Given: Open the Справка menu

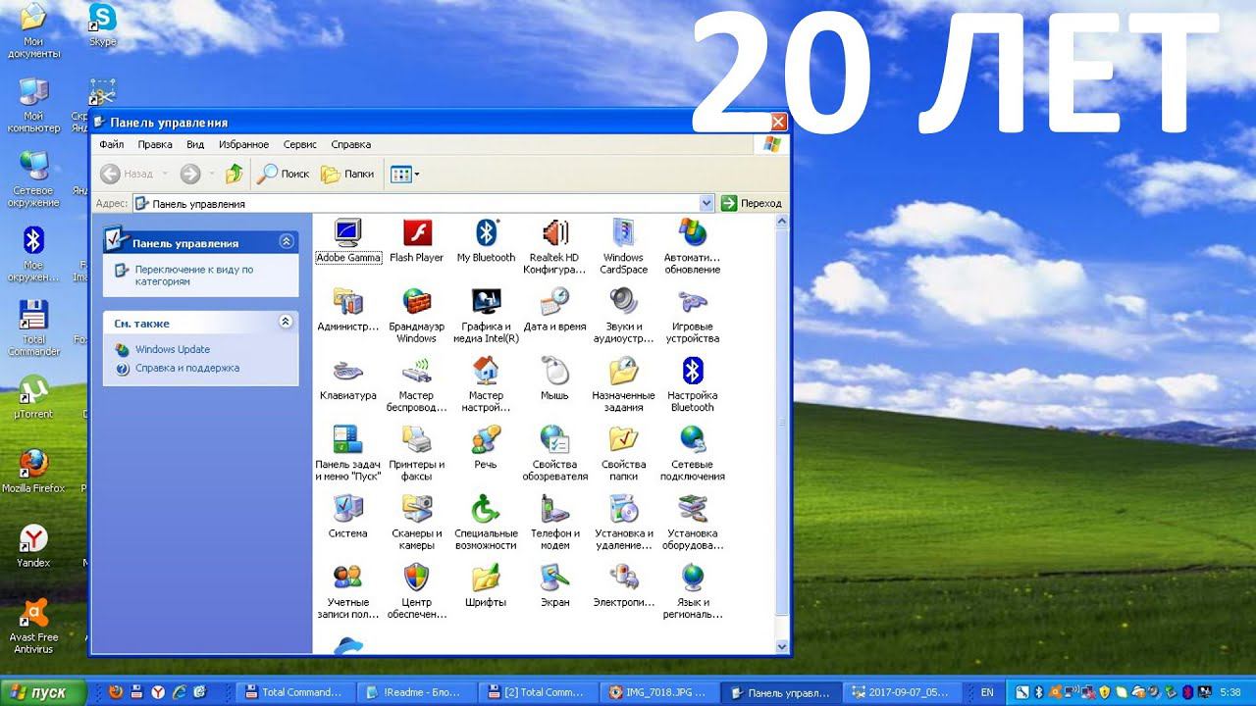Looking at the screenshot, I should [350, 144].
